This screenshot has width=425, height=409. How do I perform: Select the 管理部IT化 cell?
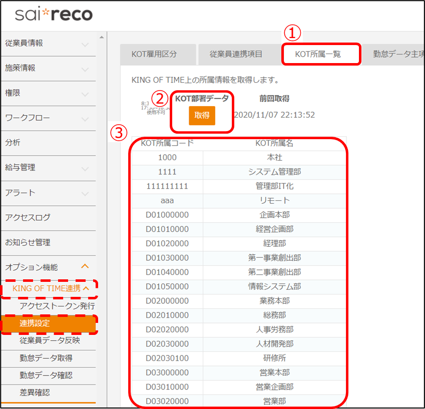pyautogui.click(x=274, y=186)
